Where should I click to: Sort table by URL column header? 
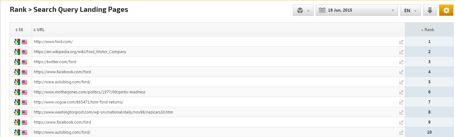[40, 30]
